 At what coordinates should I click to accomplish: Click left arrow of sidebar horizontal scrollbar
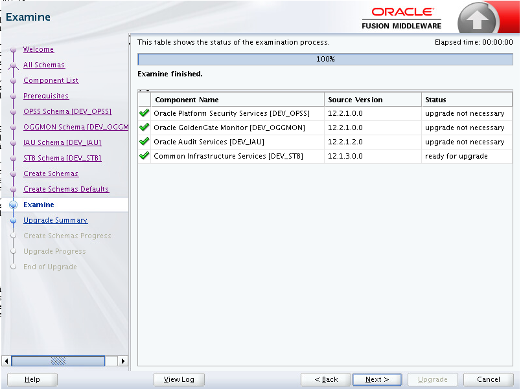pyautogui.click(x=6, y=361)
